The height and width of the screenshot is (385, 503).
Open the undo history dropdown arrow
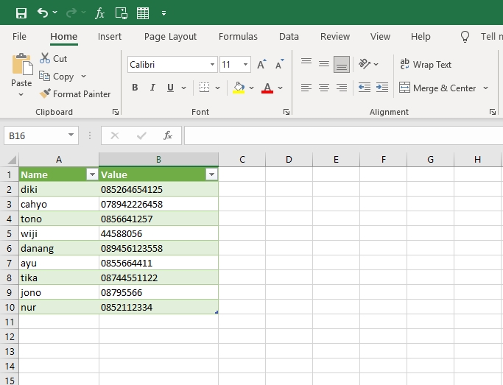pyautogui.click(x=54, y=13)
